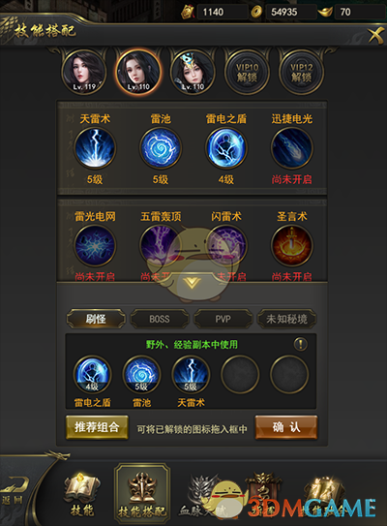Click the 雷光电网 skill icon
Screen dimensions: 387x526
(95, 245)
